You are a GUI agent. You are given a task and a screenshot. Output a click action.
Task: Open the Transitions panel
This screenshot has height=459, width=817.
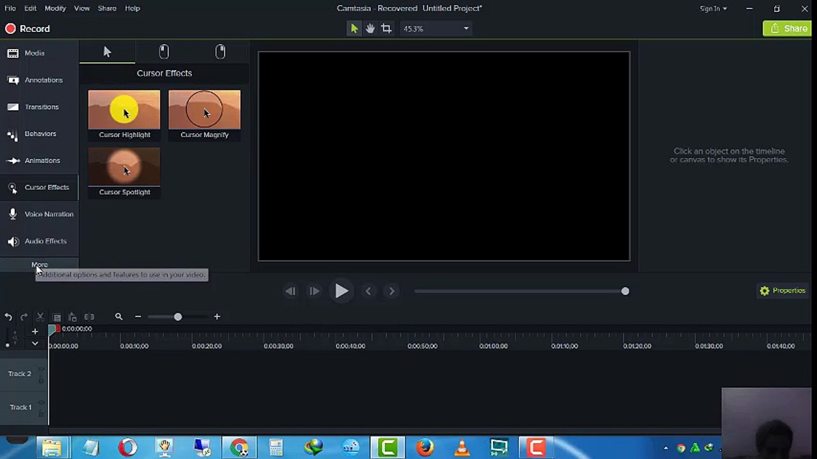[x=40, y=107]
